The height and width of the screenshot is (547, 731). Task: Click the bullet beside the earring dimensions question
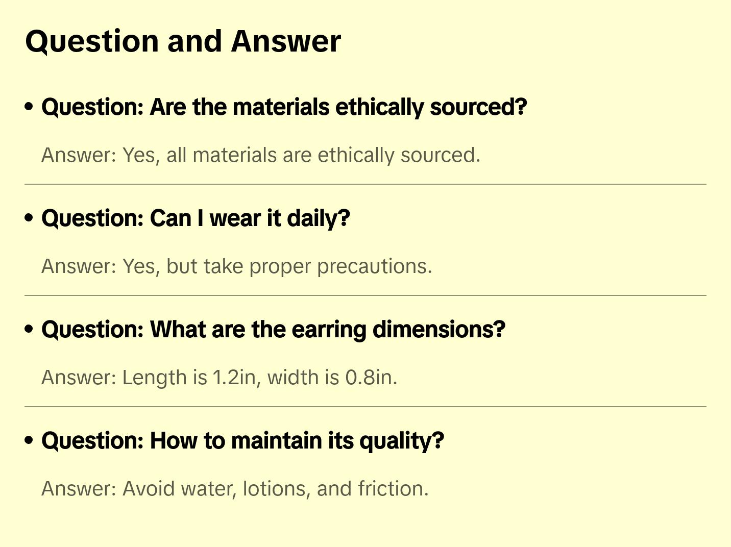pos(29,329)
